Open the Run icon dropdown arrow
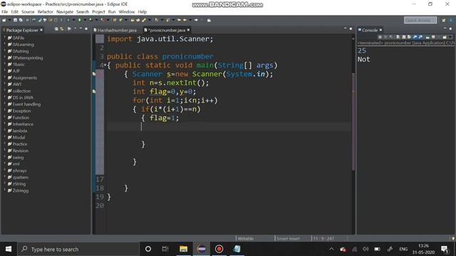The height and width of the screenshot is (256, 456). [85, 20]
